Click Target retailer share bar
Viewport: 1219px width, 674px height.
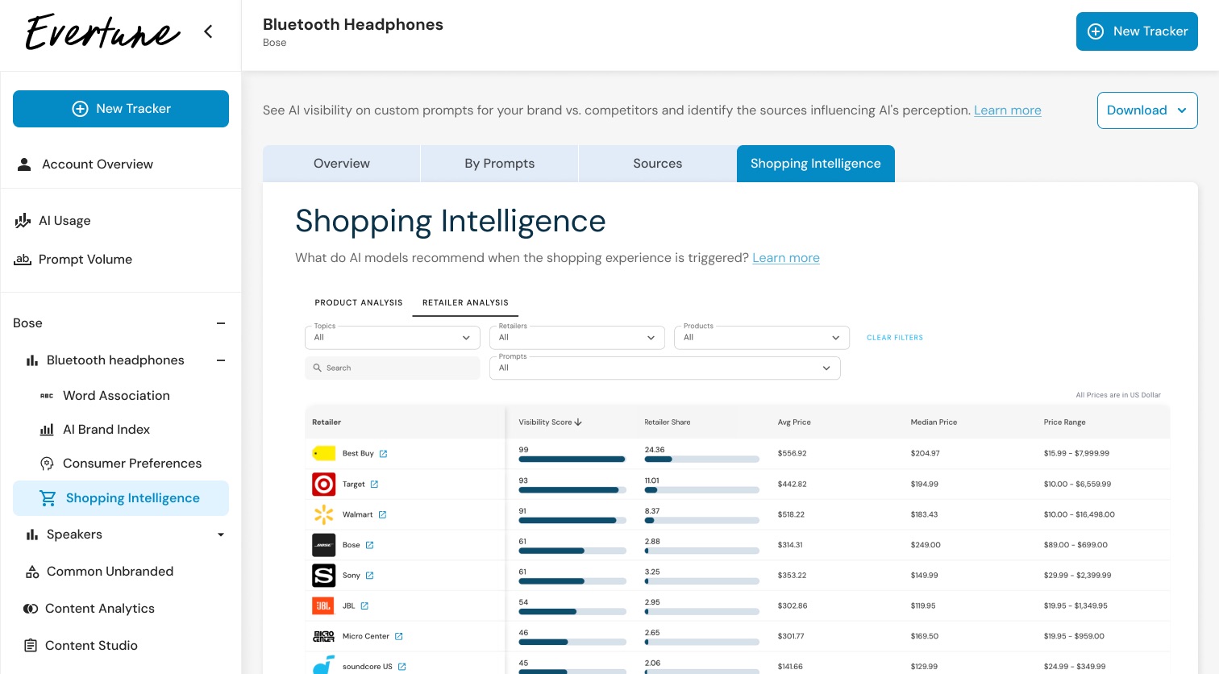tap(701, 490)
